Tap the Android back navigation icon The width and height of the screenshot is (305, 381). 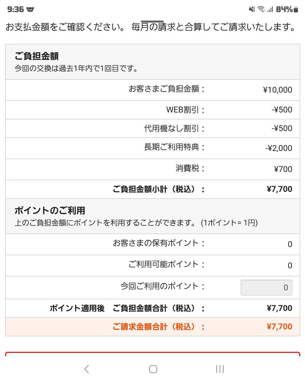(87, 369)
